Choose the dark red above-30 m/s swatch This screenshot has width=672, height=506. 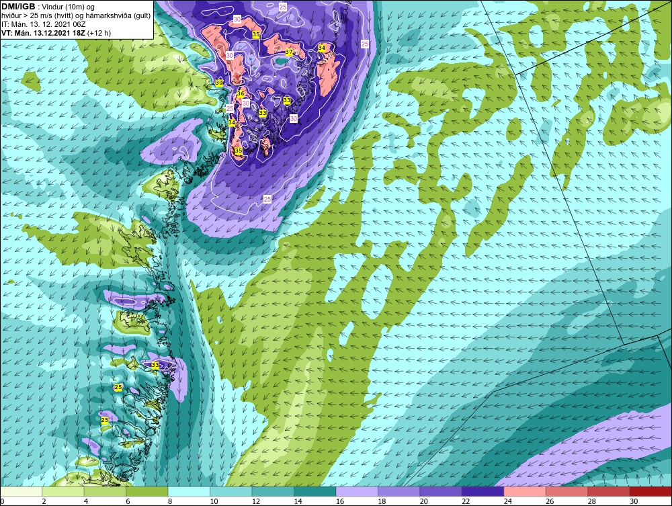pyautogui.click(x=651, y=491)
